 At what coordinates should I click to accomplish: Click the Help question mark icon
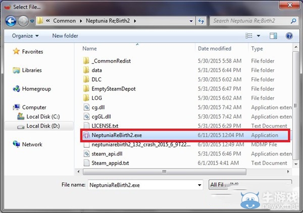[x=289, y=36]
